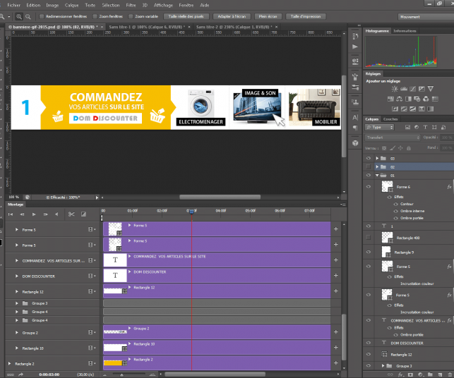Add media to Forme 5 track
This screenshot has height=378, width=454.
pos(335,230)
